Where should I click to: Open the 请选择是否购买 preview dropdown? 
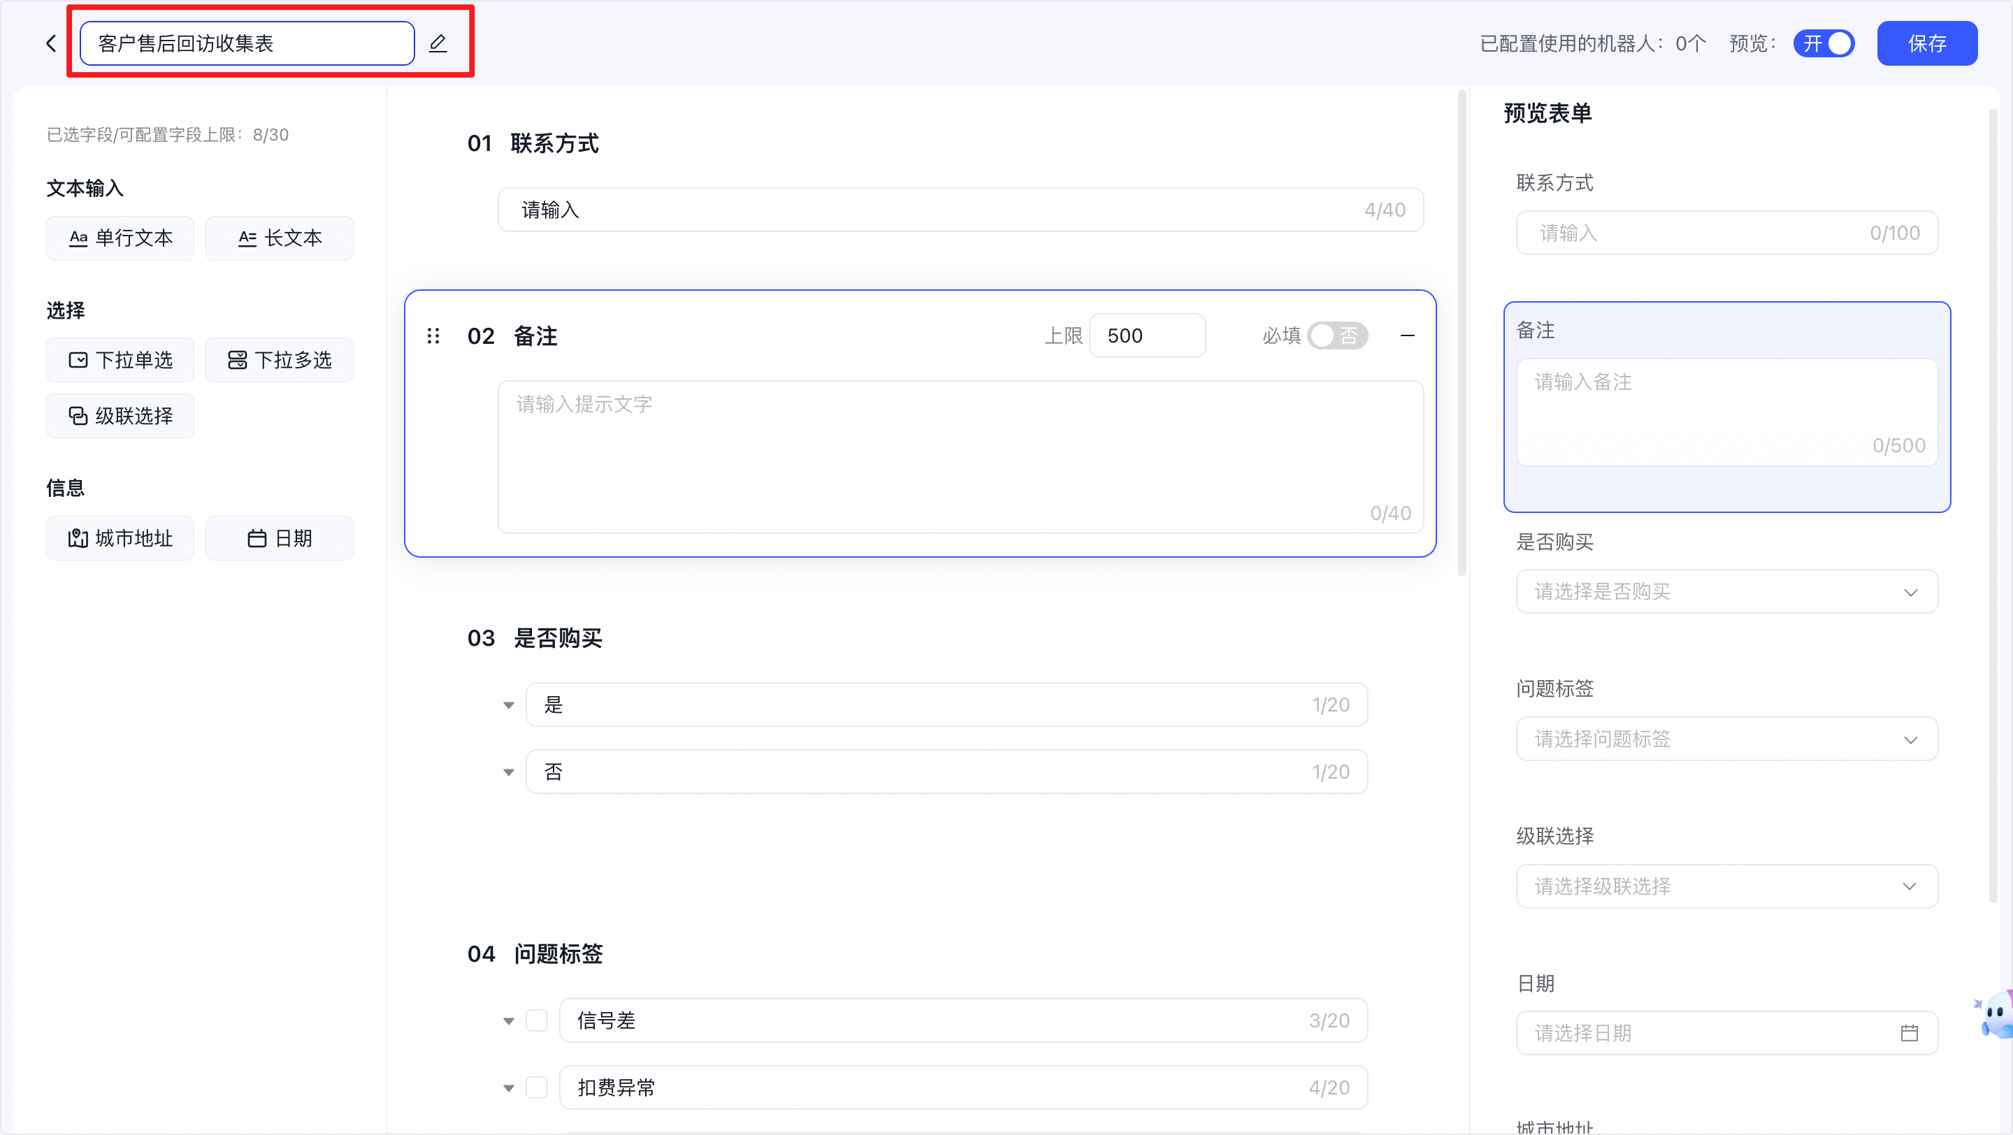[1727, 591]
